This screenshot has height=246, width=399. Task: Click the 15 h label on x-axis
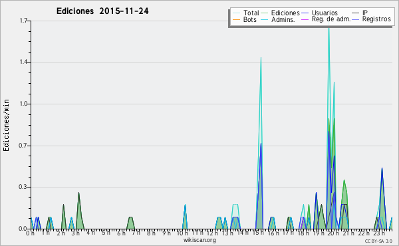pos(258,233)
